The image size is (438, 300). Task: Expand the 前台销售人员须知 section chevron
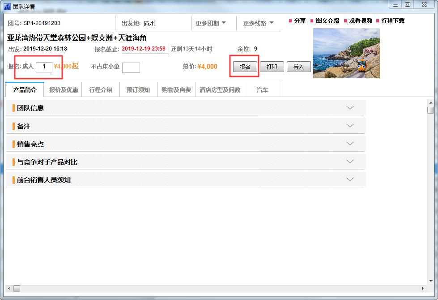click(x=350, y=179)
